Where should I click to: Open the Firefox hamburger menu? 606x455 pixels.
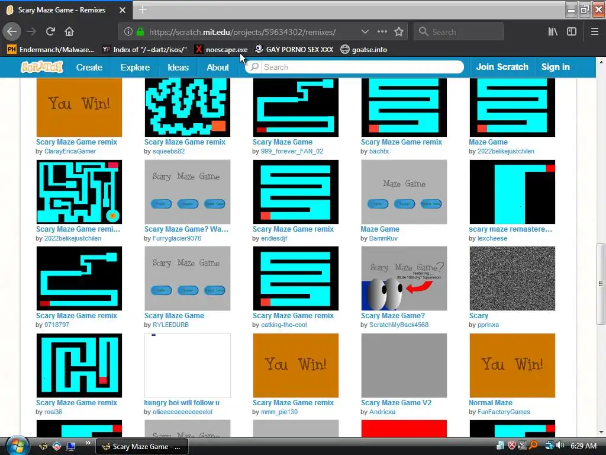[594, 32]
